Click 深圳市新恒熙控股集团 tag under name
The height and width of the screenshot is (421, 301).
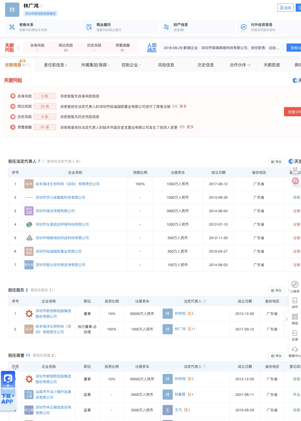pos(40,13)
